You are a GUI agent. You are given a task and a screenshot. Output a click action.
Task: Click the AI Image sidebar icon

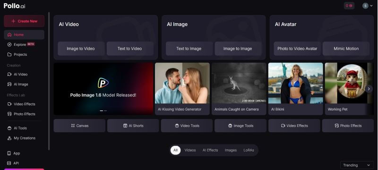(9, 84)
